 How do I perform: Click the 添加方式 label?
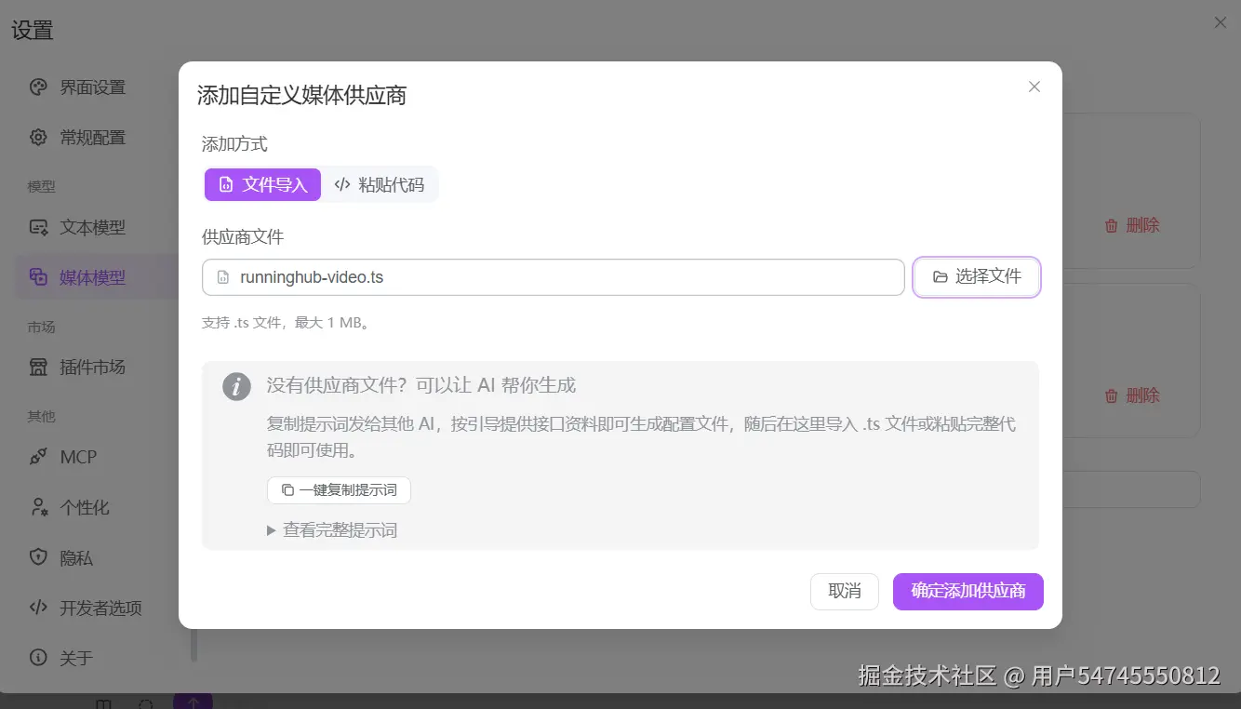[x=234, y=144]
